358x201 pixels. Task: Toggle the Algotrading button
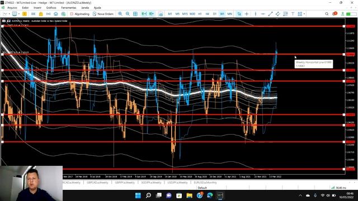tap(79, 14)
